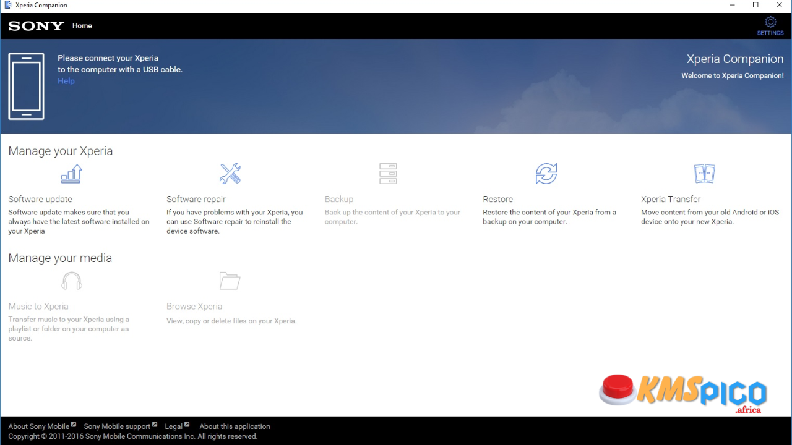Close the Xperia Companion window
The height and width of the screenshot is (445, 792).
(780, 5)
